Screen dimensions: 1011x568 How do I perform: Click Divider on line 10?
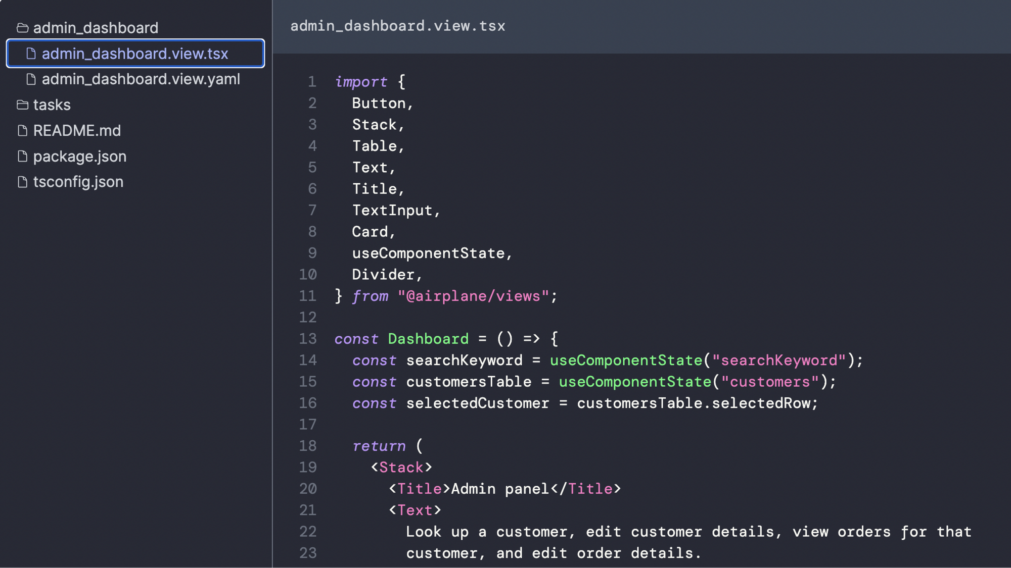384,274
